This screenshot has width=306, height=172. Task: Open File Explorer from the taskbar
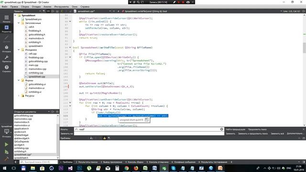point(33,168)
